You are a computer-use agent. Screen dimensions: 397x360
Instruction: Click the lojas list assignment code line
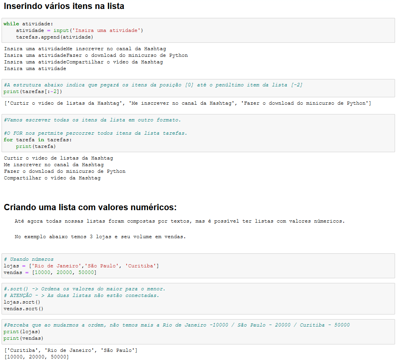81,266
